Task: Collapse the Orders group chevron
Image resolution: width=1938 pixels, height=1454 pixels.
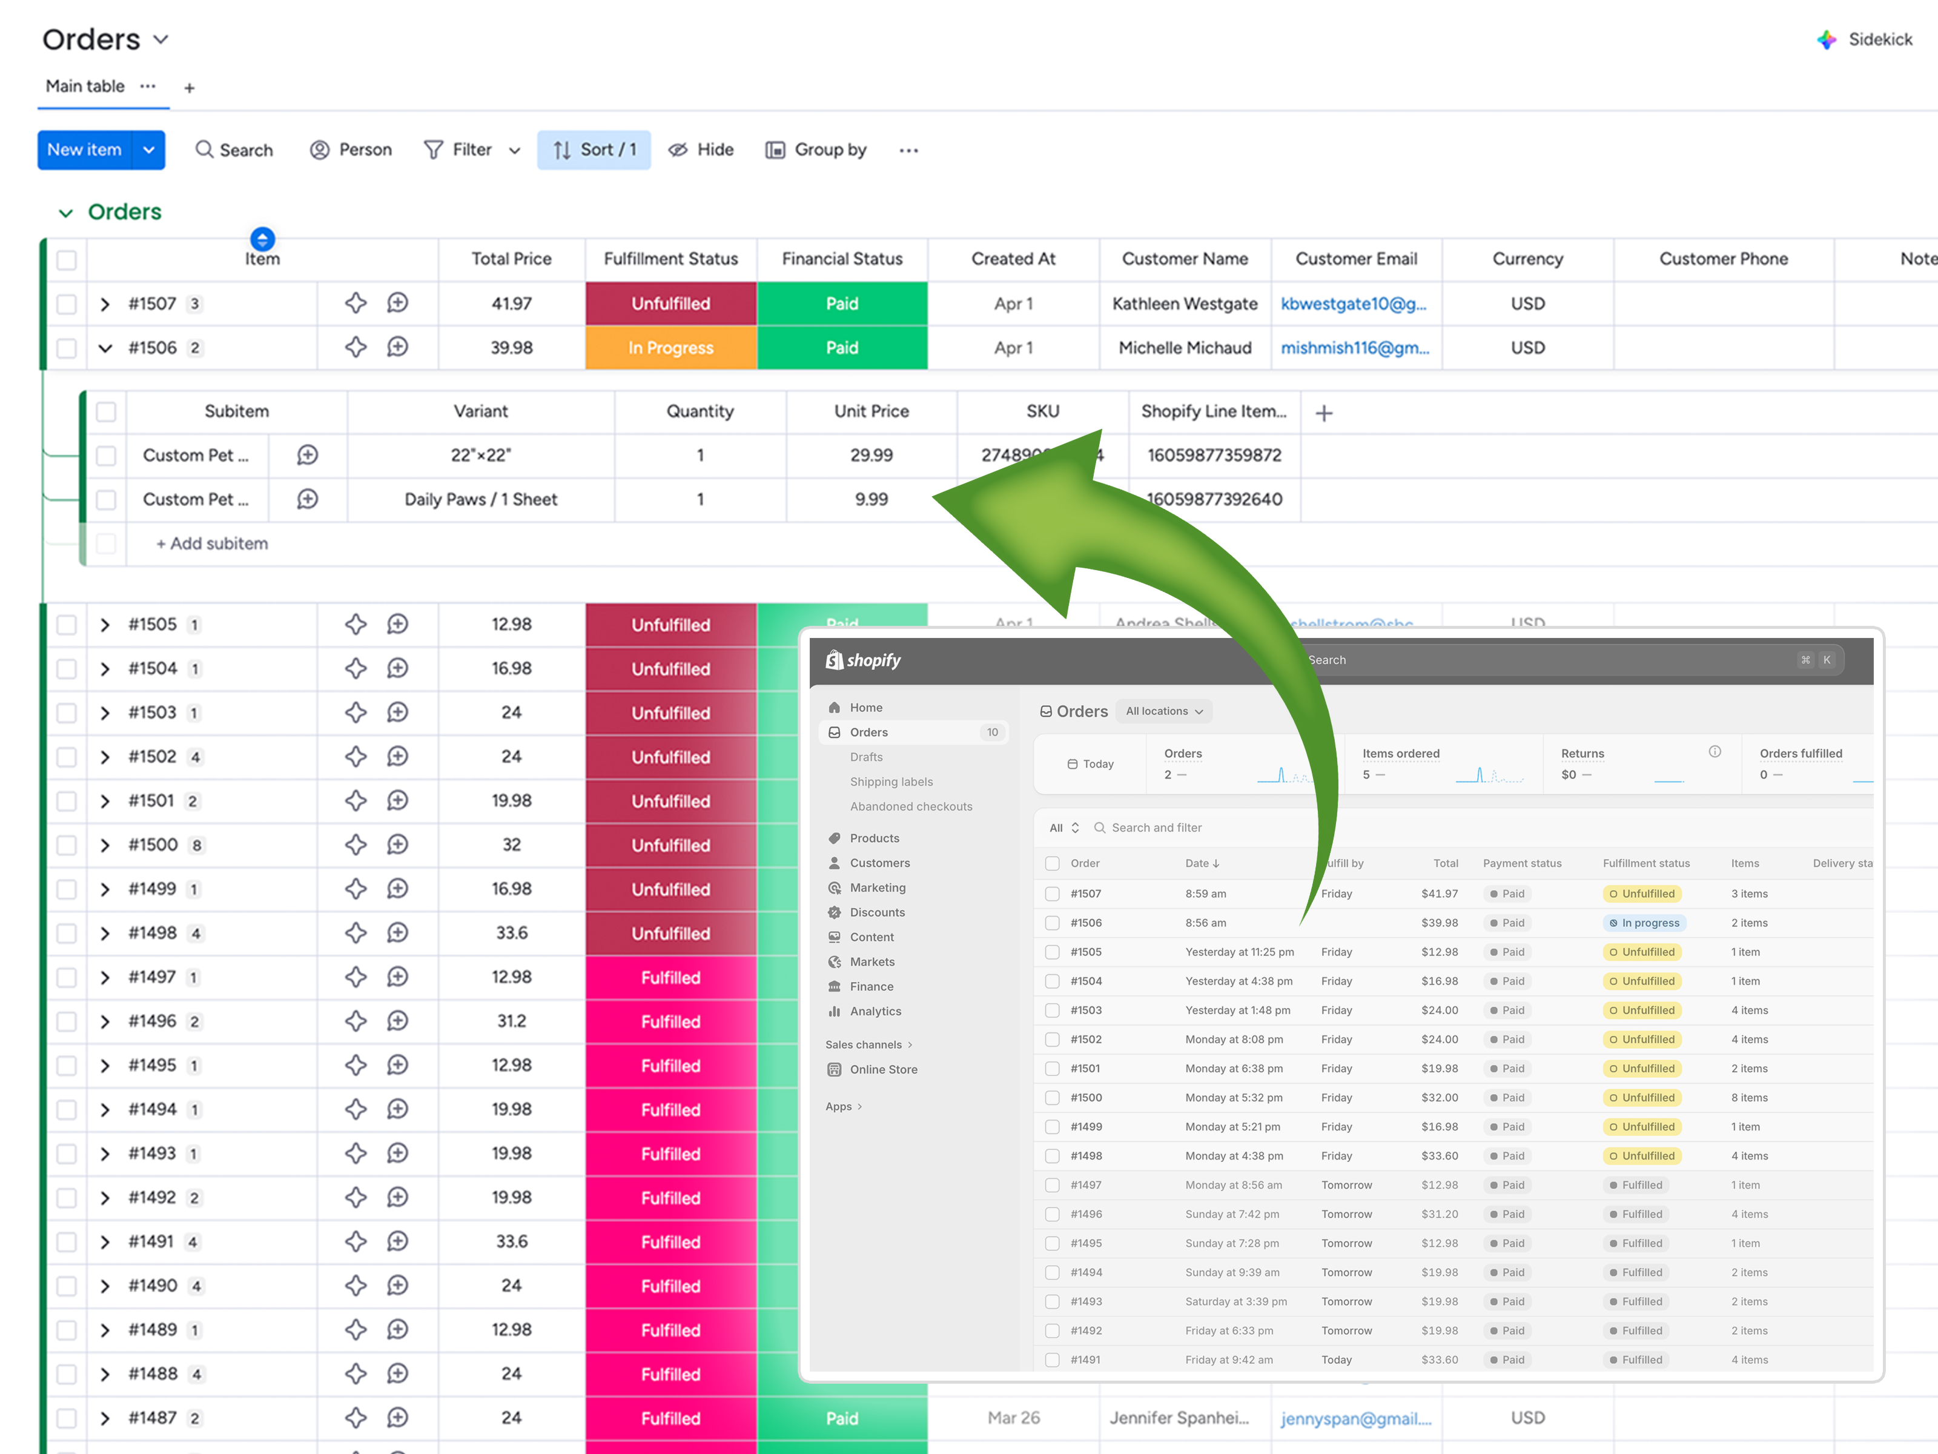Action: (65, 212)
